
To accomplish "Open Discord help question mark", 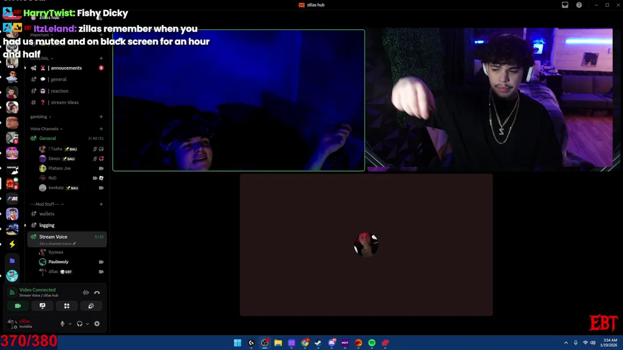I will click(x=579, y=5).
